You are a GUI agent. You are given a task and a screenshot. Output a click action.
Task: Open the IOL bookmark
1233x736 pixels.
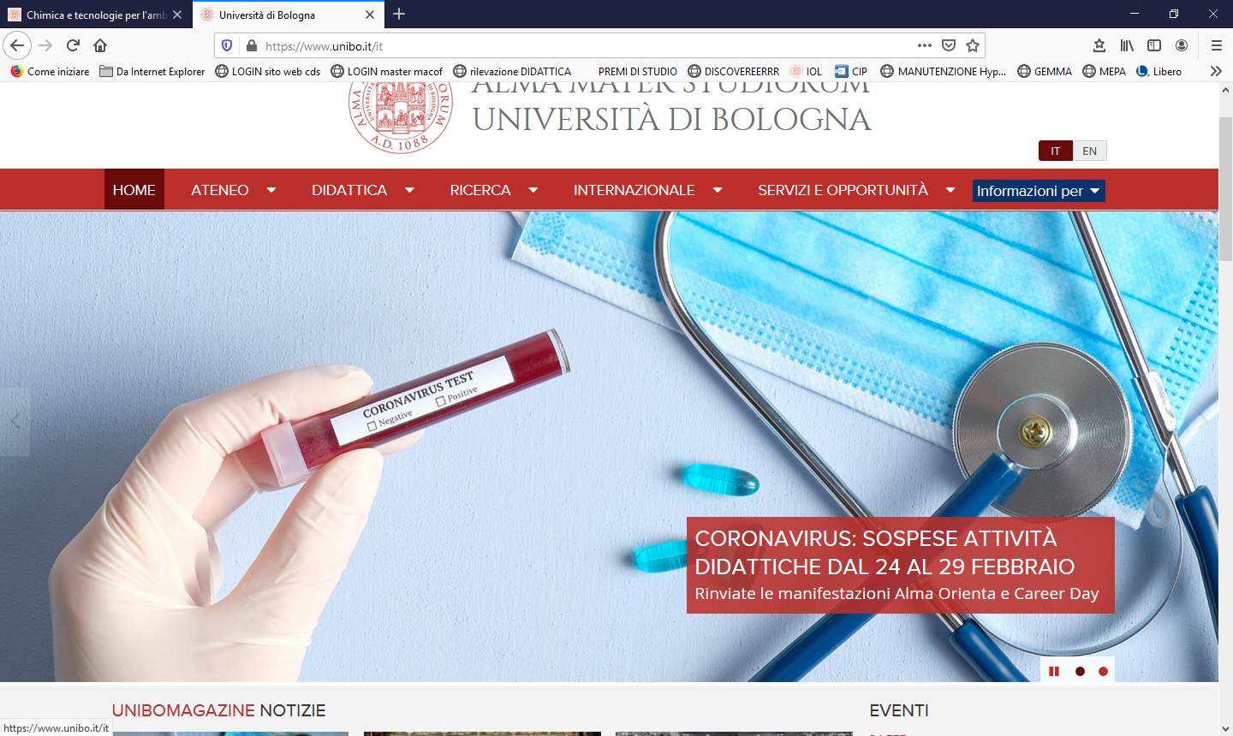coord(806,71)
